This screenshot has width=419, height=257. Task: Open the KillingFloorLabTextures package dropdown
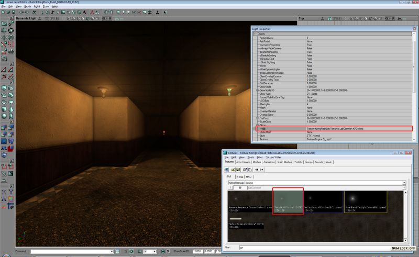point(404,183)
